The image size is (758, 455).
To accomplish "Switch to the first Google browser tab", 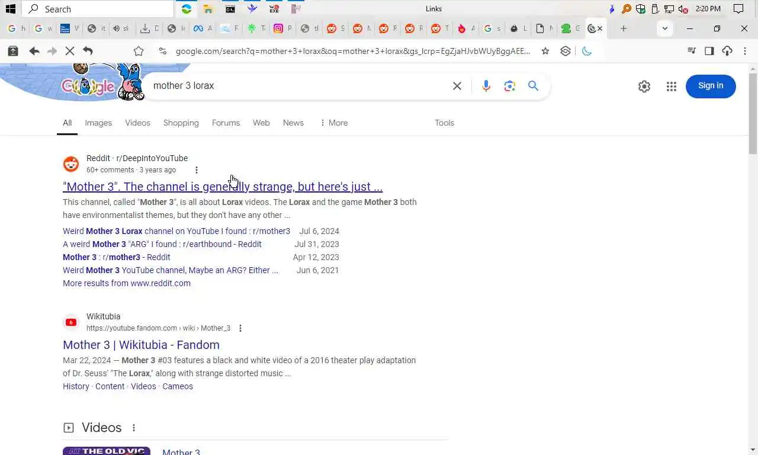I will point(12,28).
